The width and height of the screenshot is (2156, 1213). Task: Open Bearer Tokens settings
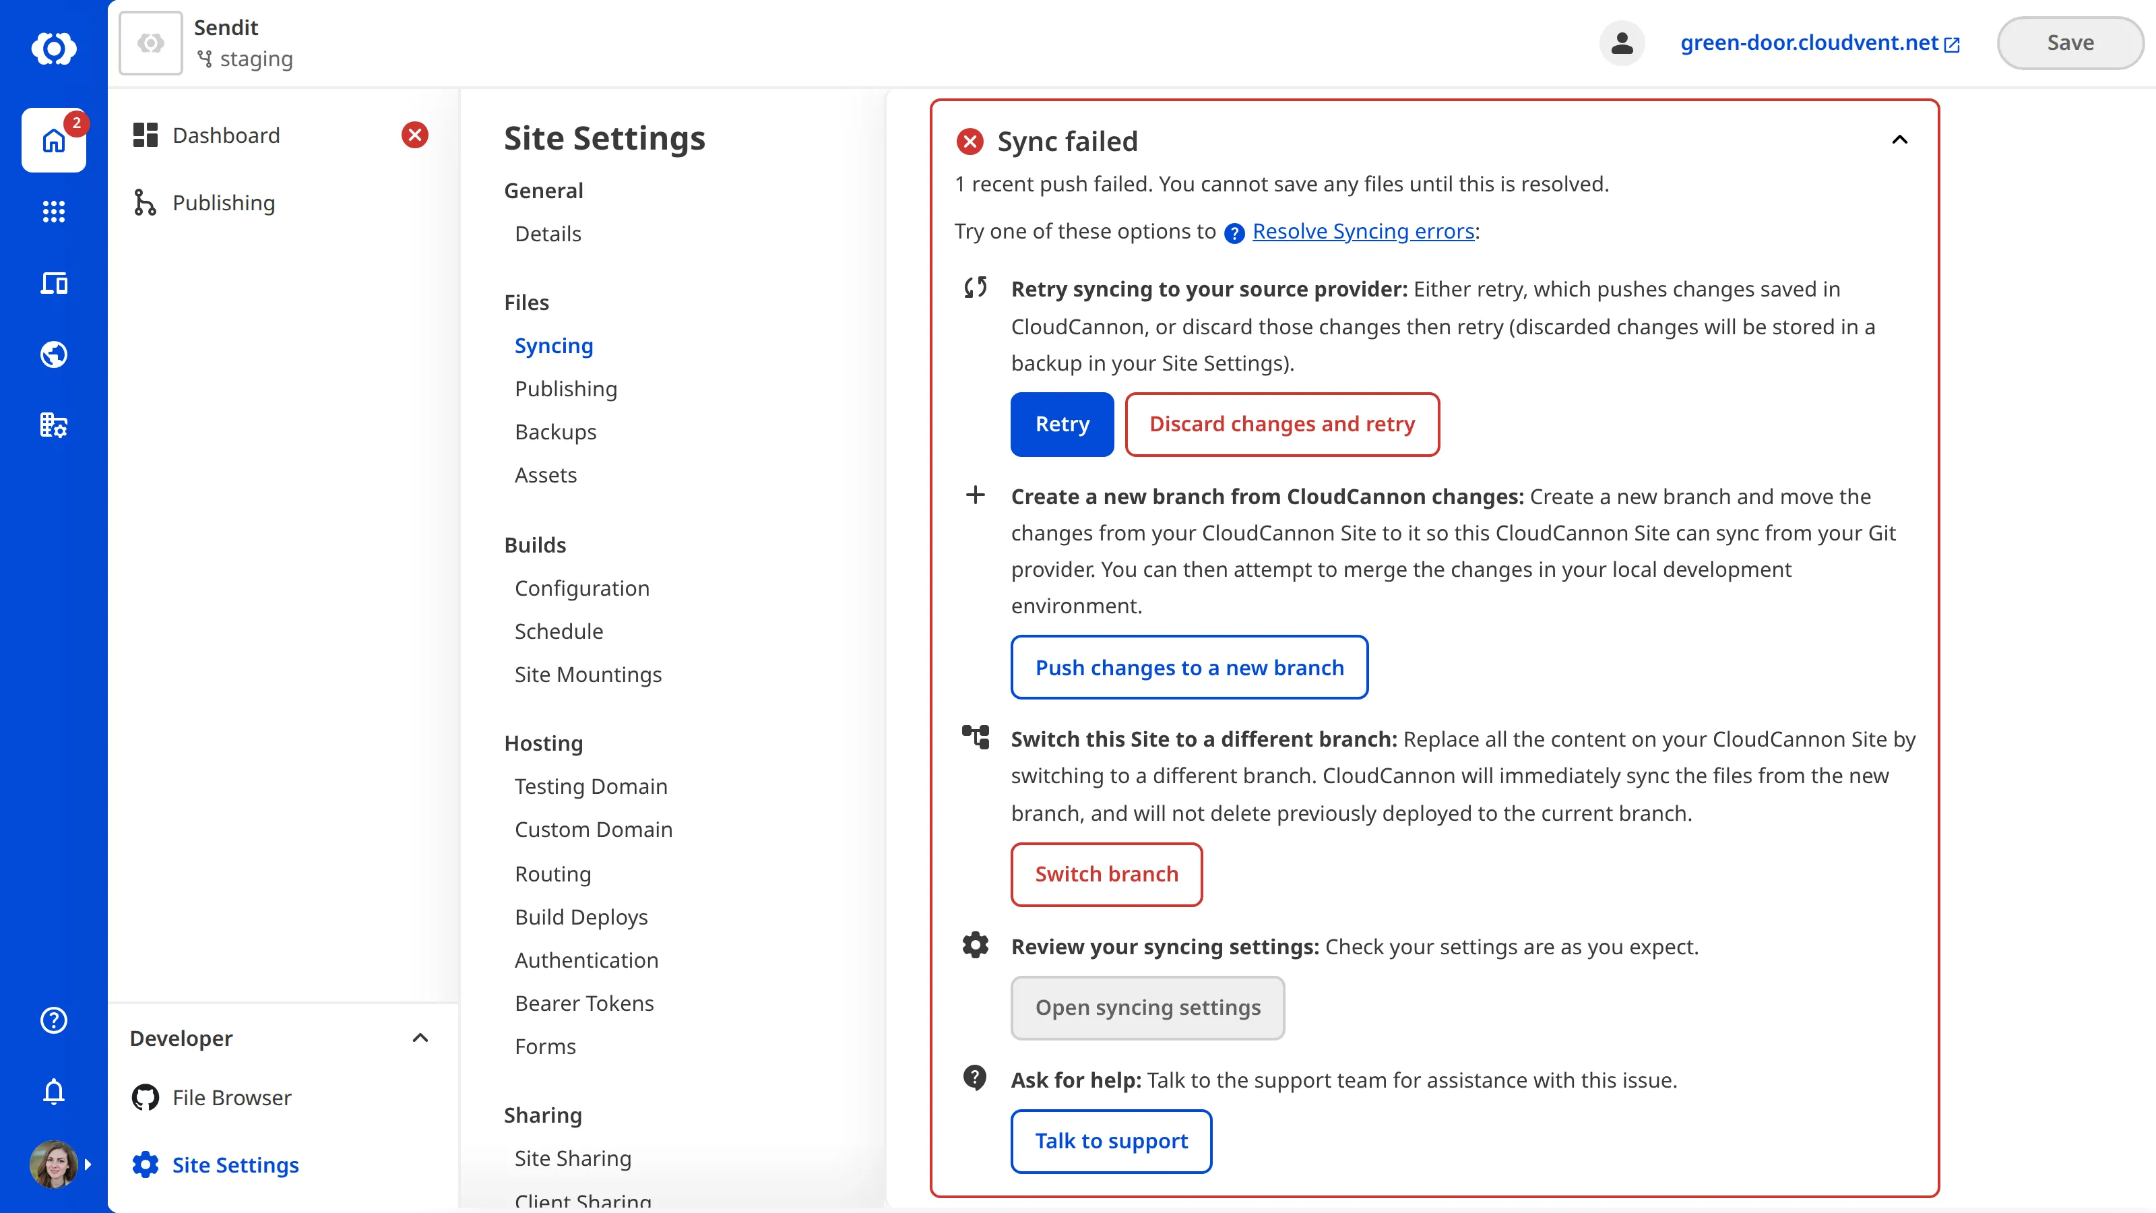(584, 1003)
